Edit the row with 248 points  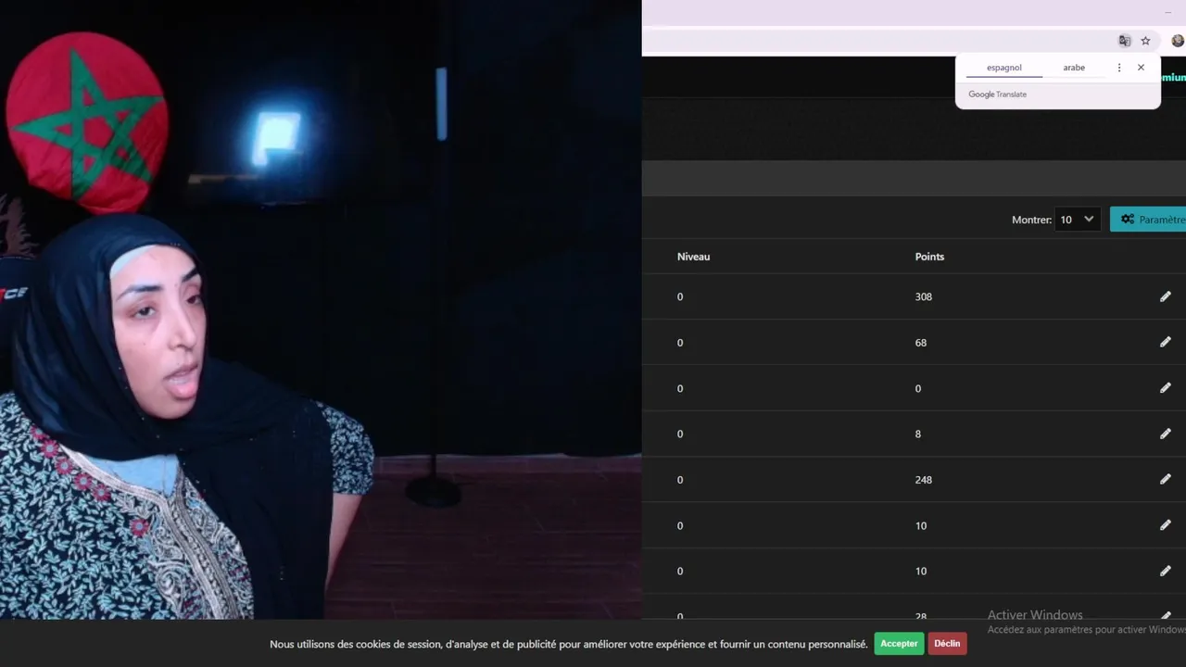pos(1165,480)
